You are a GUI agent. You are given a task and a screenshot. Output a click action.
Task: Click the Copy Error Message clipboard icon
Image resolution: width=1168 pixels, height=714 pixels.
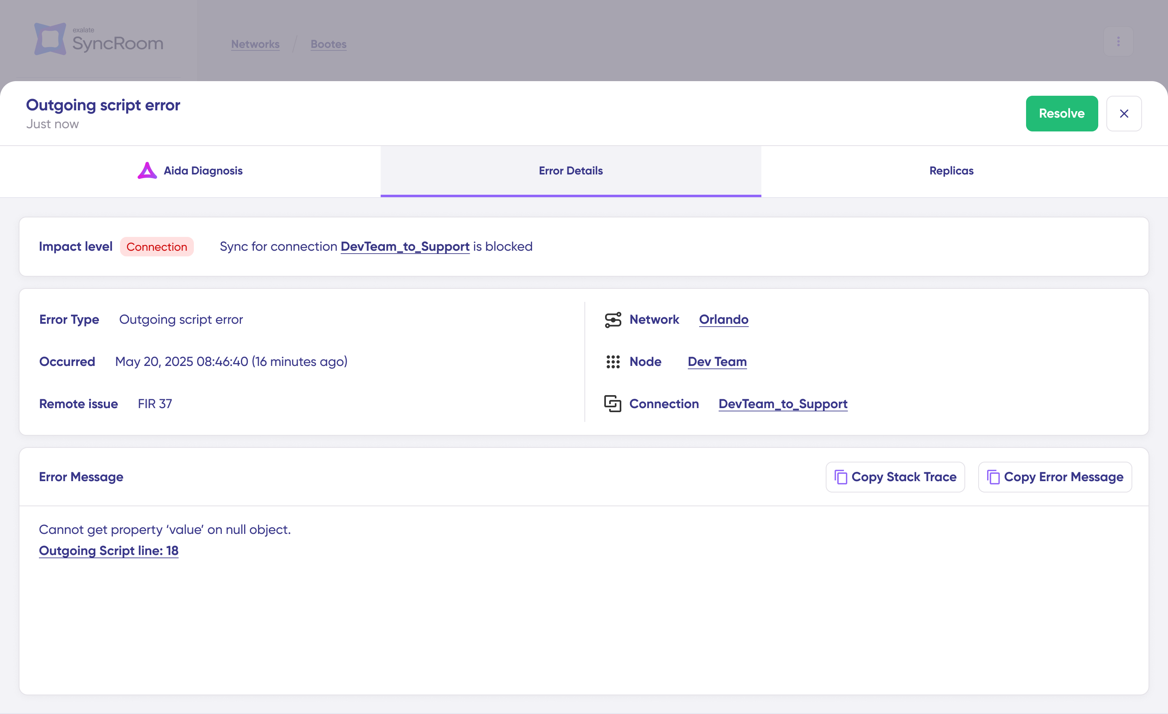993,477
